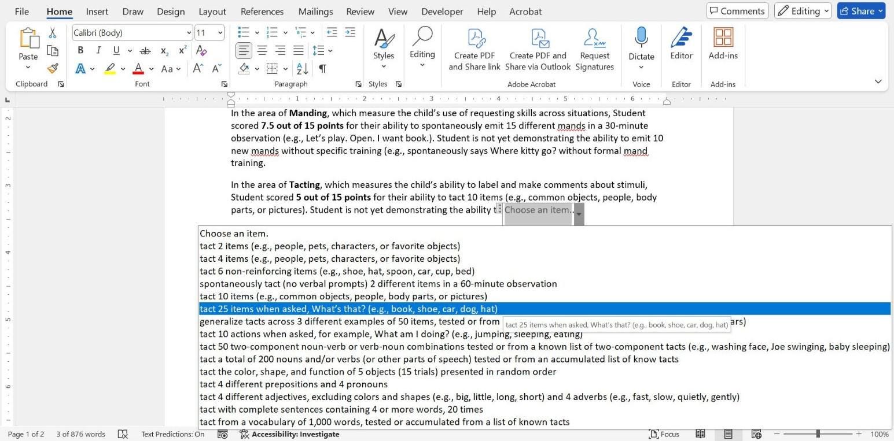Open the Sort dialog icon

[x=302, y=68]
